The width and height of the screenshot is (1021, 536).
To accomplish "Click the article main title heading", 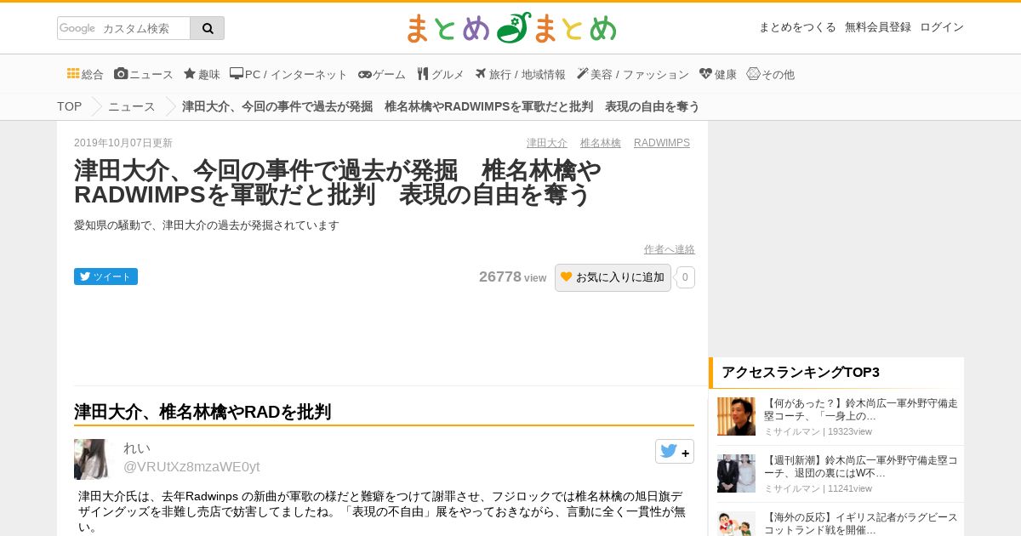I will [338, 183].
